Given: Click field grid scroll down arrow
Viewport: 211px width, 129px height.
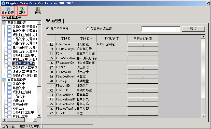Looking at the screenshot, I should coord(203,116).
